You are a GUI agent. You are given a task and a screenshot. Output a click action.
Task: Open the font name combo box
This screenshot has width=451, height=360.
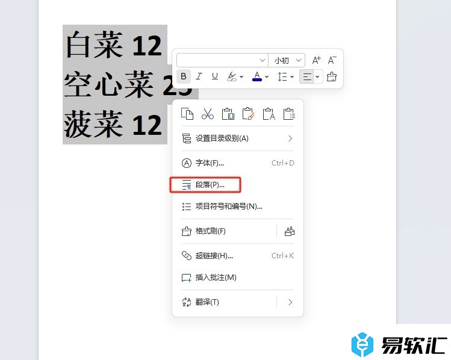[x=222, y=60]
